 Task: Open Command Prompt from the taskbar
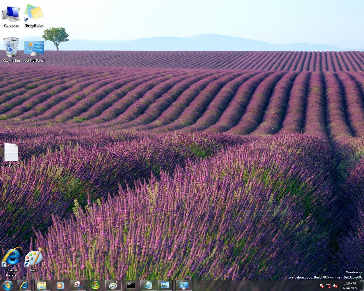[x=131, y=285]
